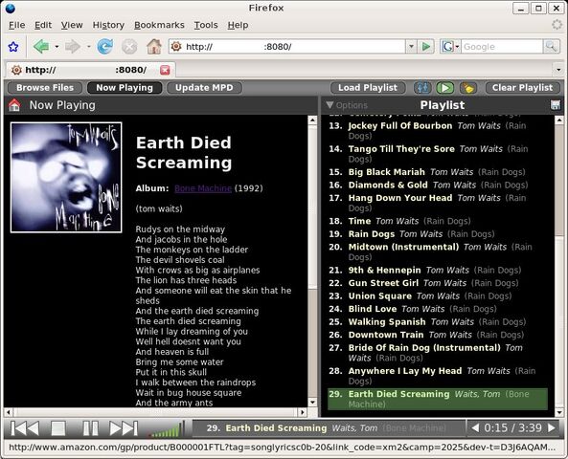Click into the Google search box
Viewport: 568px width, 459px height.
[x=502, y=47]
